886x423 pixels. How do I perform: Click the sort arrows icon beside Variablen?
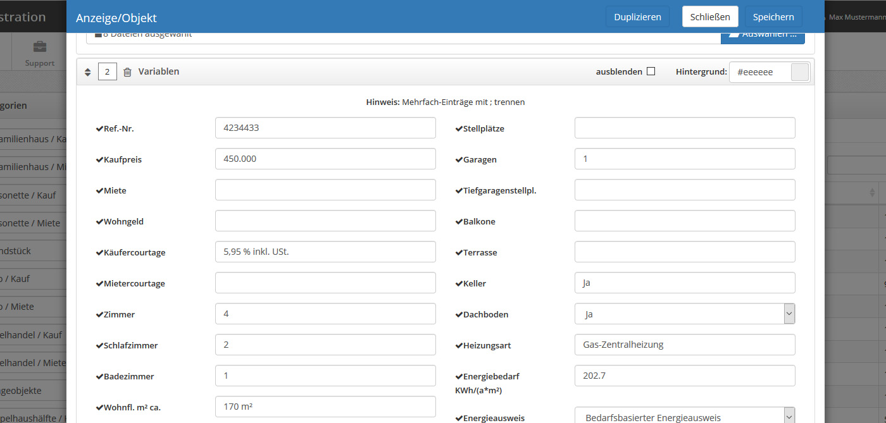[x=88, y=72]
